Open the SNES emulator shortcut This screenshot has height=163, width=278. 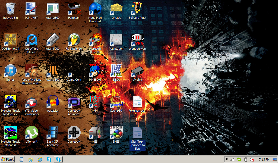116,133
